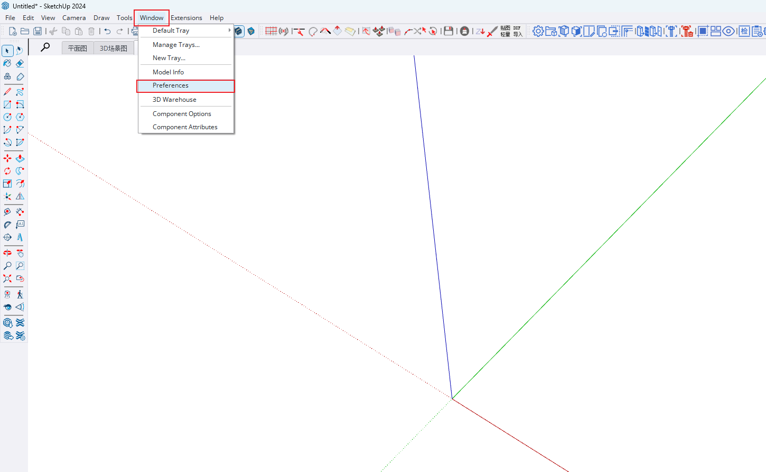Select the arrow Select tool
This screenshot has height=472, width=766.
tap(7, 51)
